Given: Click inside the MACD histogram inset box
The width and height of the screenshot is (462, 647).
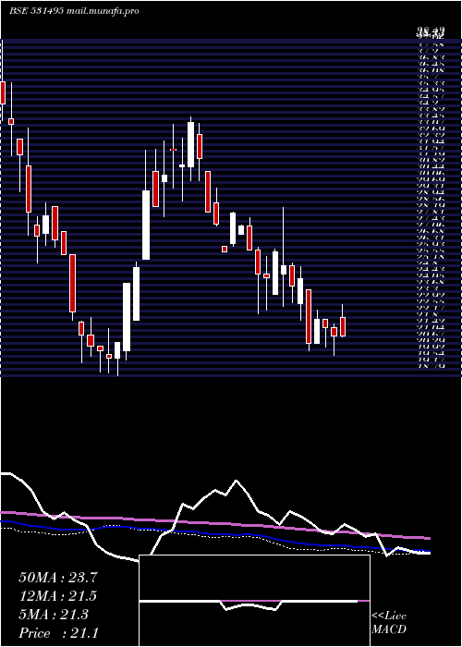Looking at the screenshot, I should 254,601.
